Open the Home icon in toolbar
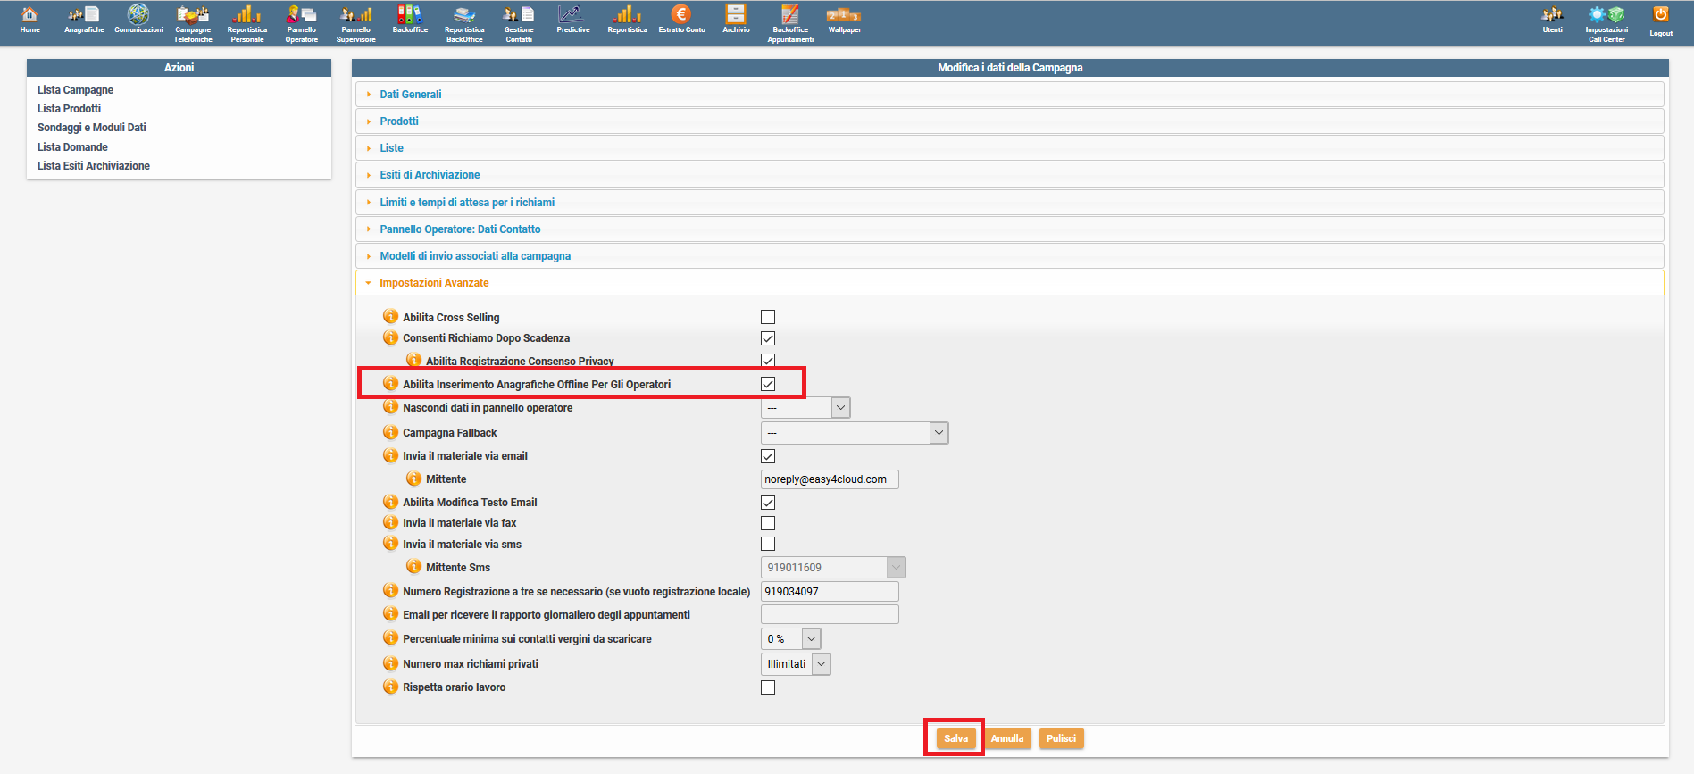Viewport: 1694px width, 774px height. pos(29,20)
